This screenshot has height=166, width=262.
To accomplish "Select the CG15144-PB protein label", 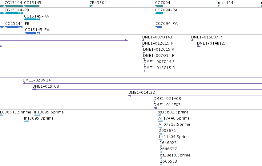I will click(x=17, y=24).
